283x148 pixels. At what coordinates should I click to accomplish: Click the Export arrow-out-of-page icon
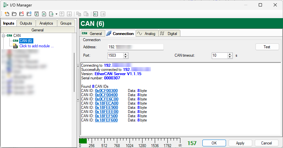tap(51, 14)
